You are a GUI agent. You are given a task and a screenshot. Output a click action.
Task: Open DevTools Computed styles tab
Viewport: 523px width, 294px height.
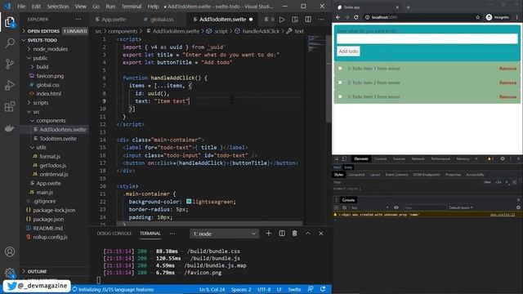356,175
